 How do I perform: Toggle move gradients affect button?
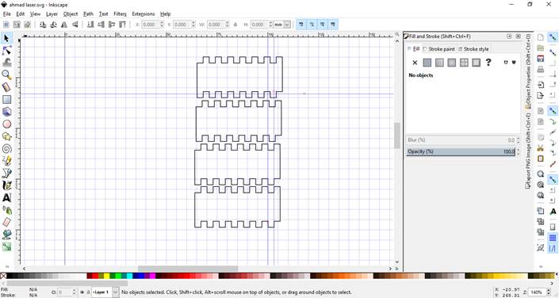tap(323, 25)
